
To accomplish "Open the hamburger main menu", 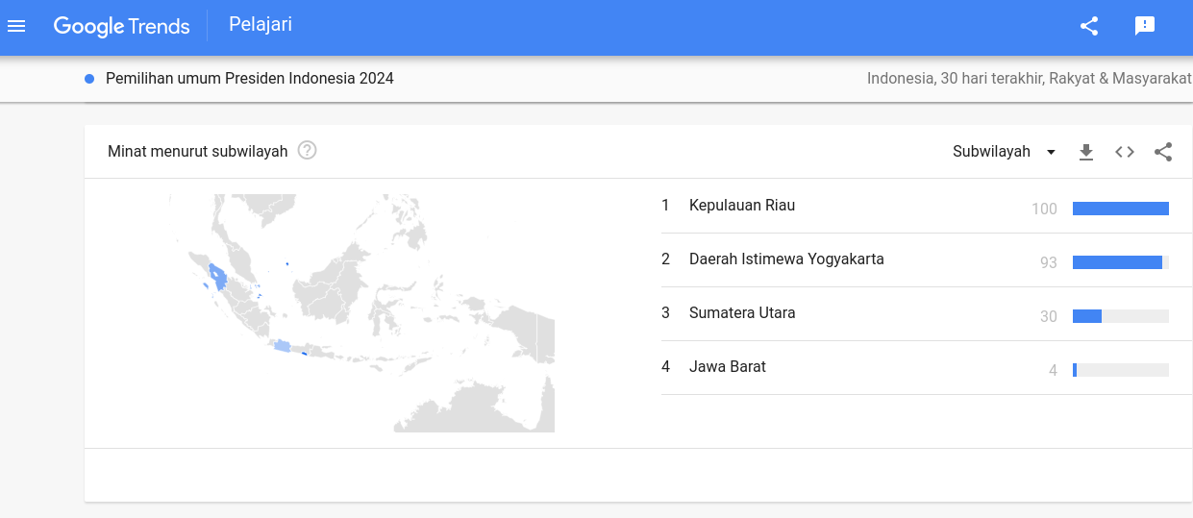I will coord(16,26).
